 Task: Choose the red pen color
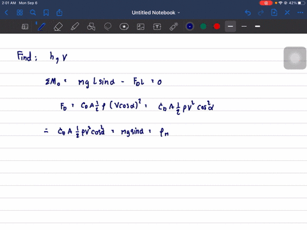coord(217,26)
